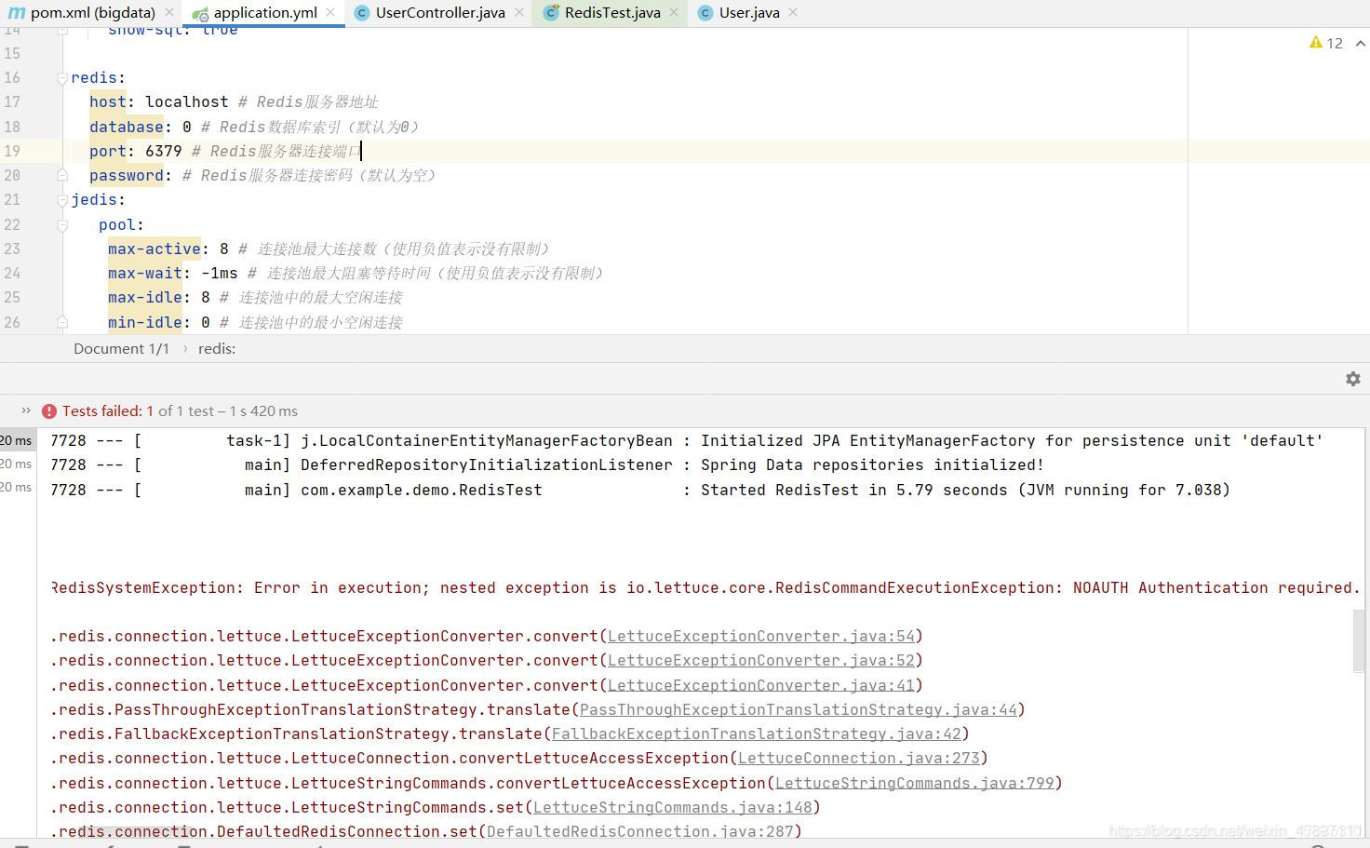Click the 'jedis:' key on line 21

tap(99, 200)
